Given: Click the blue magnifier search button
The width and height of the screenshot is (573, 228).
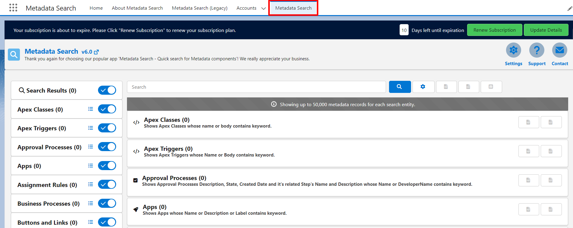Looking at the screenshot, I should [400, 87].
